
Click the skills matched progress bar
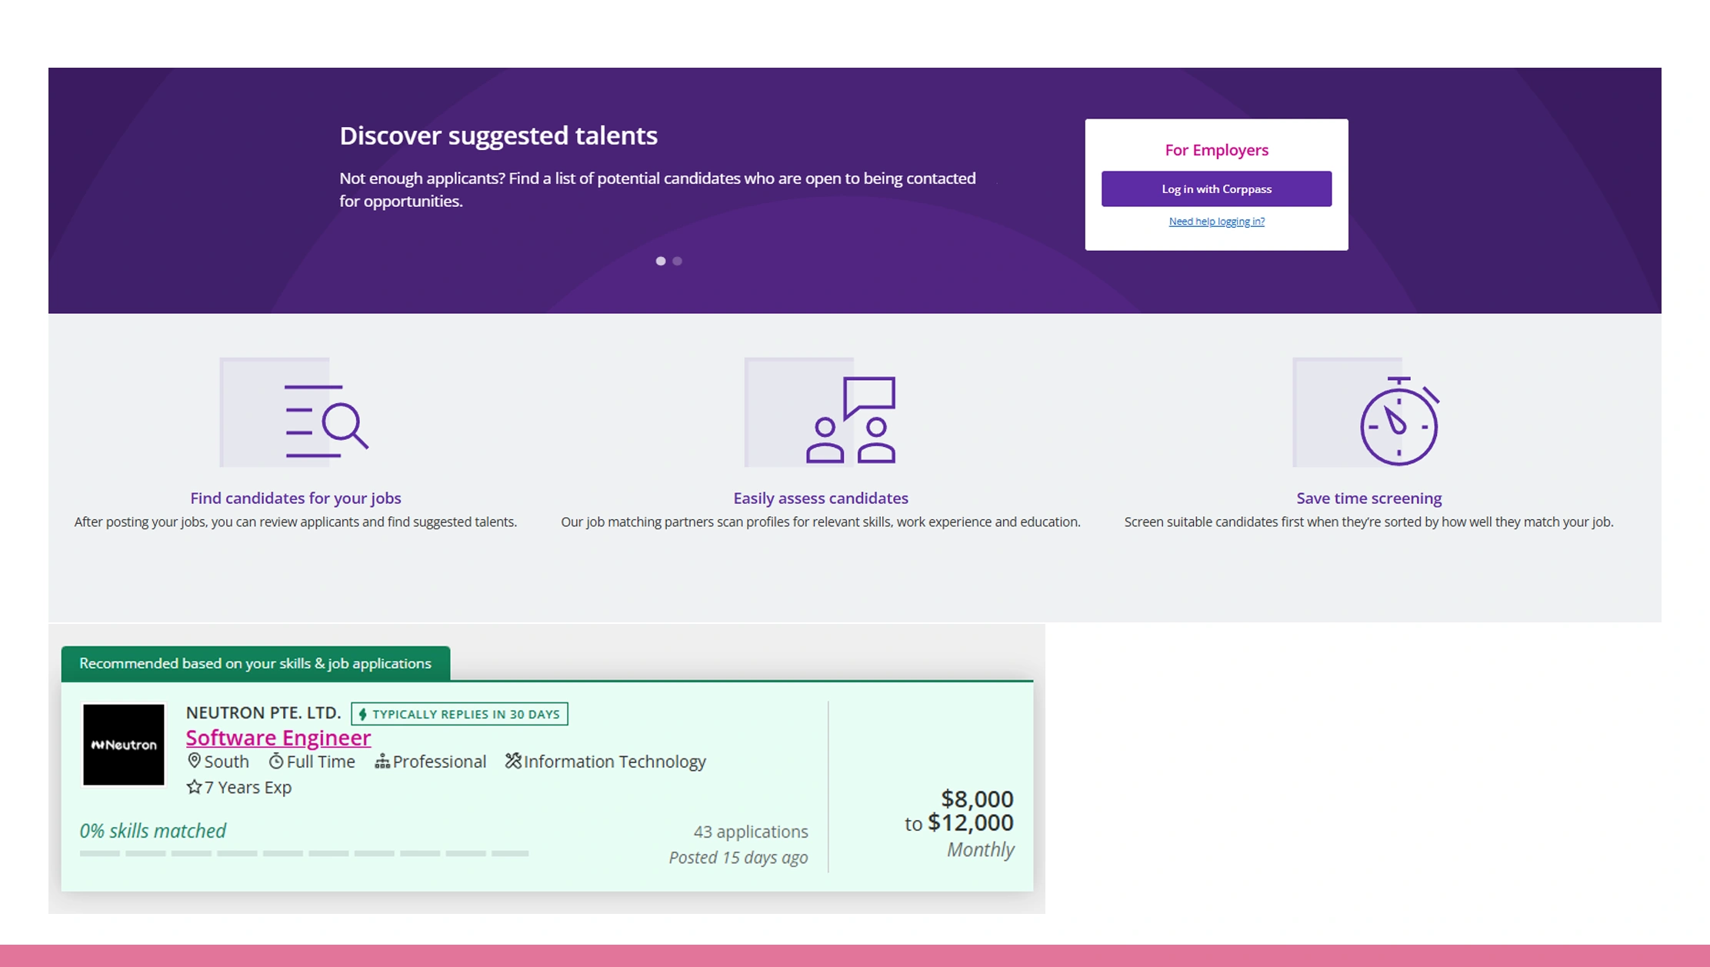[x=304, y=853]
